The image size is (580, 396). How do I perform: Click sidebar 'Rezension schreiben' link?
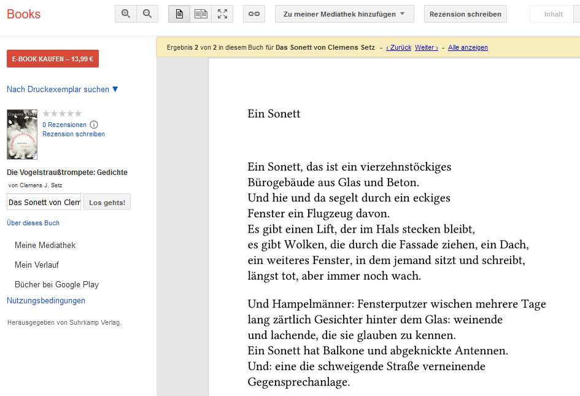[x=74, y=134]
